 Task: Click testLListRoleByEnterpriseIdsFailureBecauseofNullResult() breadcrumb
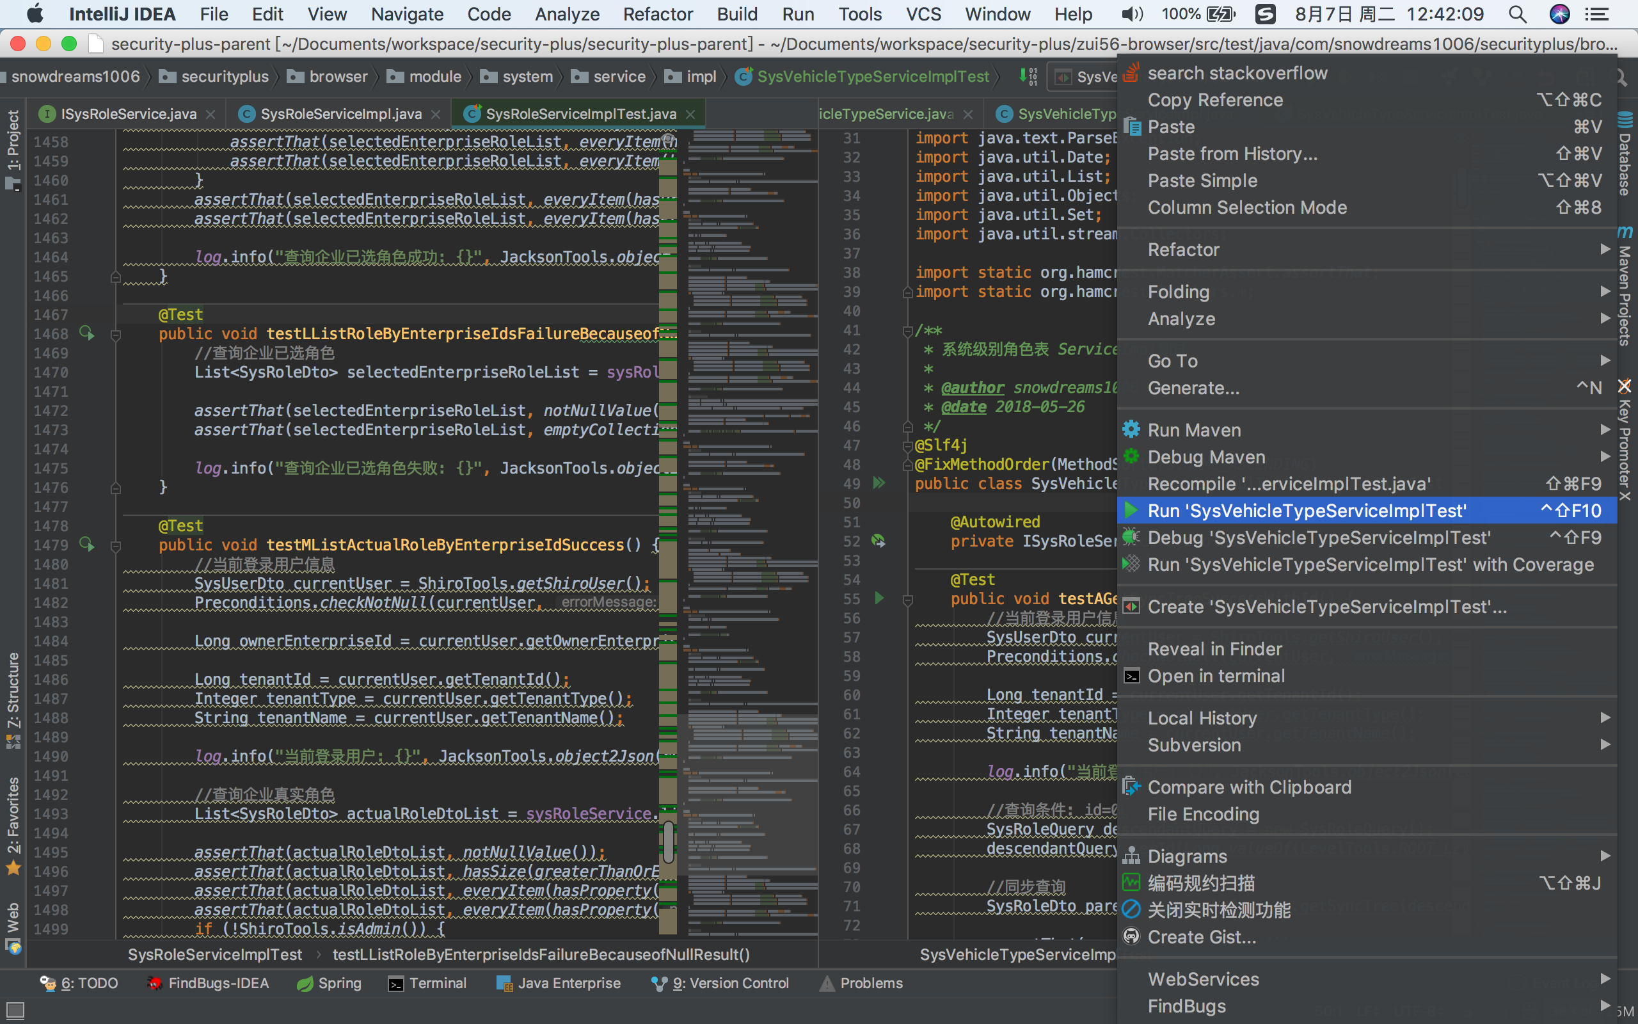pos(541,954)
